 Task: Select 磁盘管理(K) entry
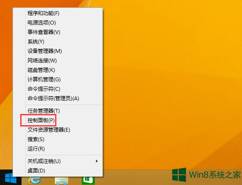[x=64, y=70]
